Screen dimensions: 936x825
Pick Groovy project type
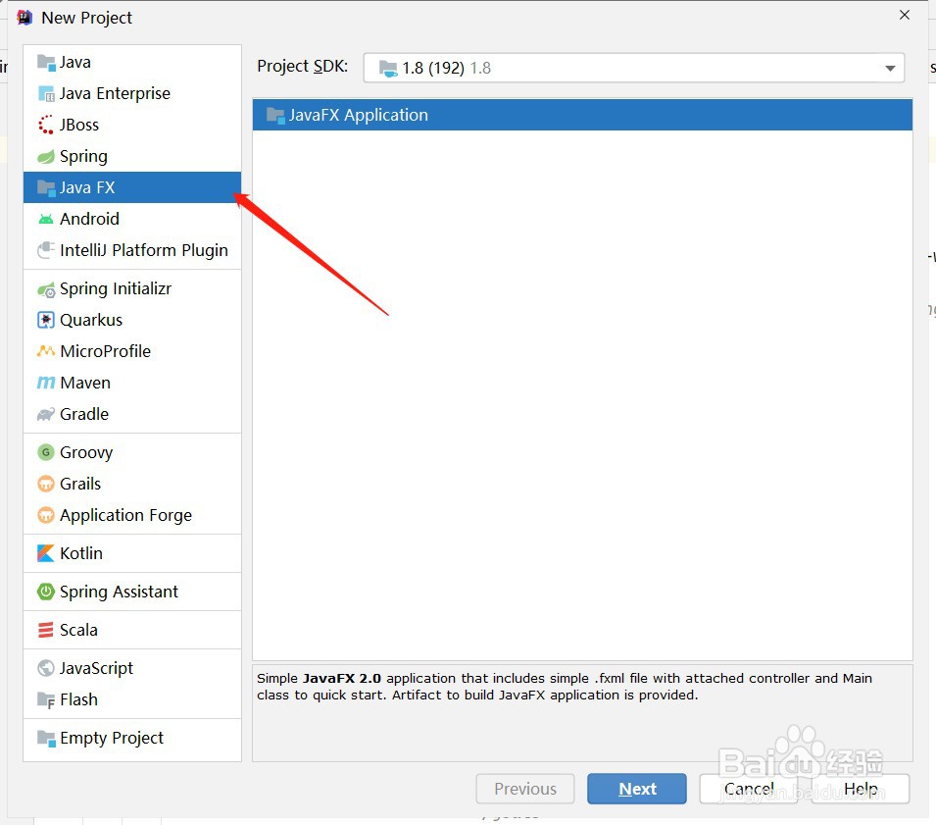tap(132, 452)
